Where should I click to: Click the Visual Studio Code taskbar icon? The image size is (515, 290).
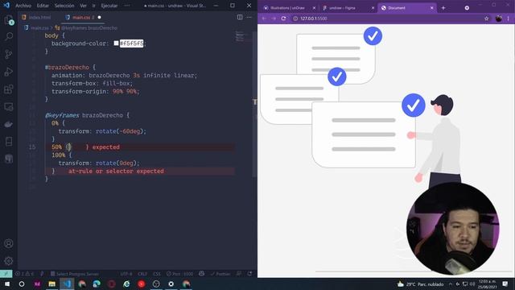pyautogui.click(x=67, y=284)
